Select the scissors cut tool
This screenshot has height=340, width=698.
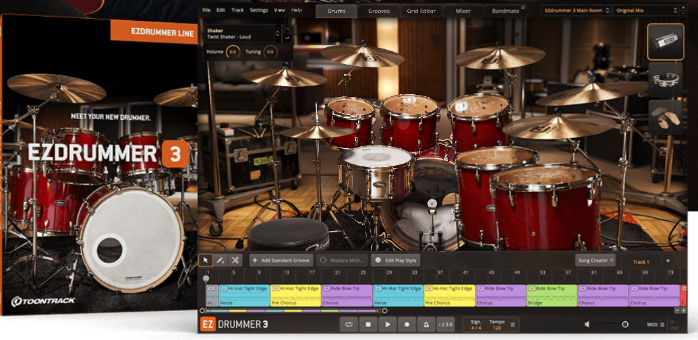pos(235,261)
